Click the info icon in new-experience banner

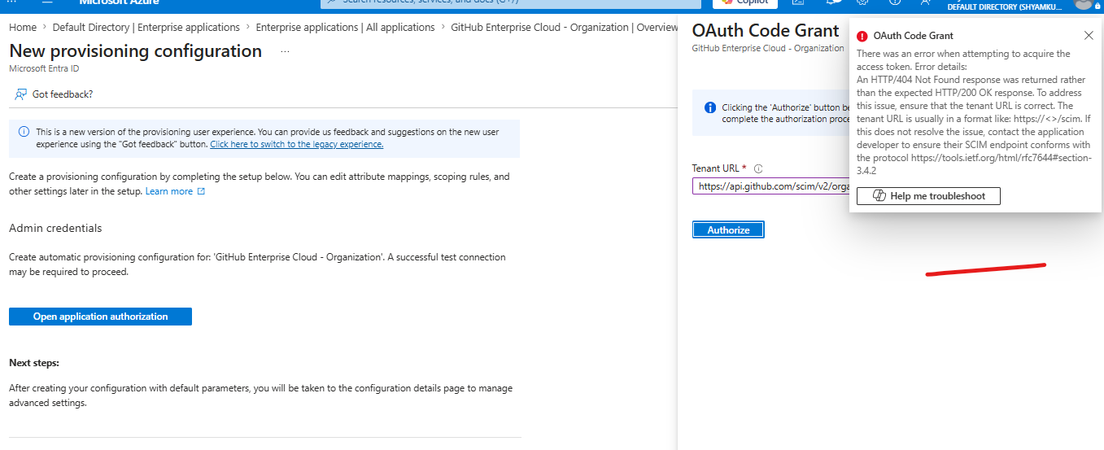point(24,132)
